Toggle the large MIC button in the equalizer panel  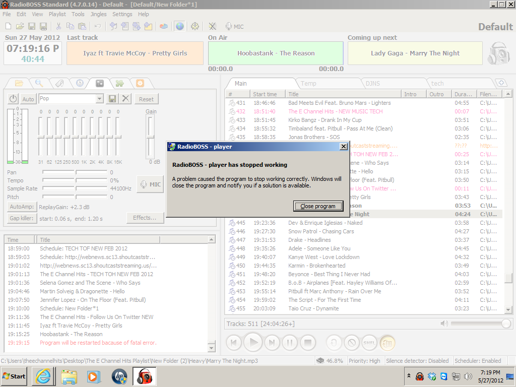coord(150,184)
